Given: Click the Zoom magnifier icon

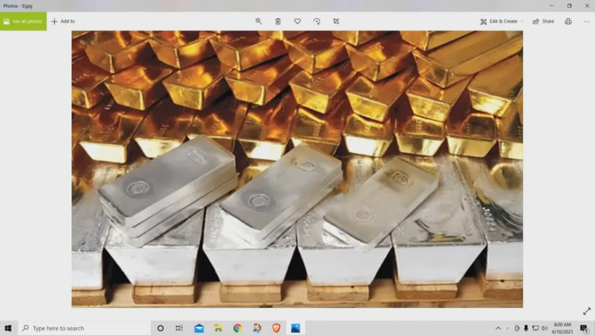Looking at the screenshot, I should tap(258, 21).
